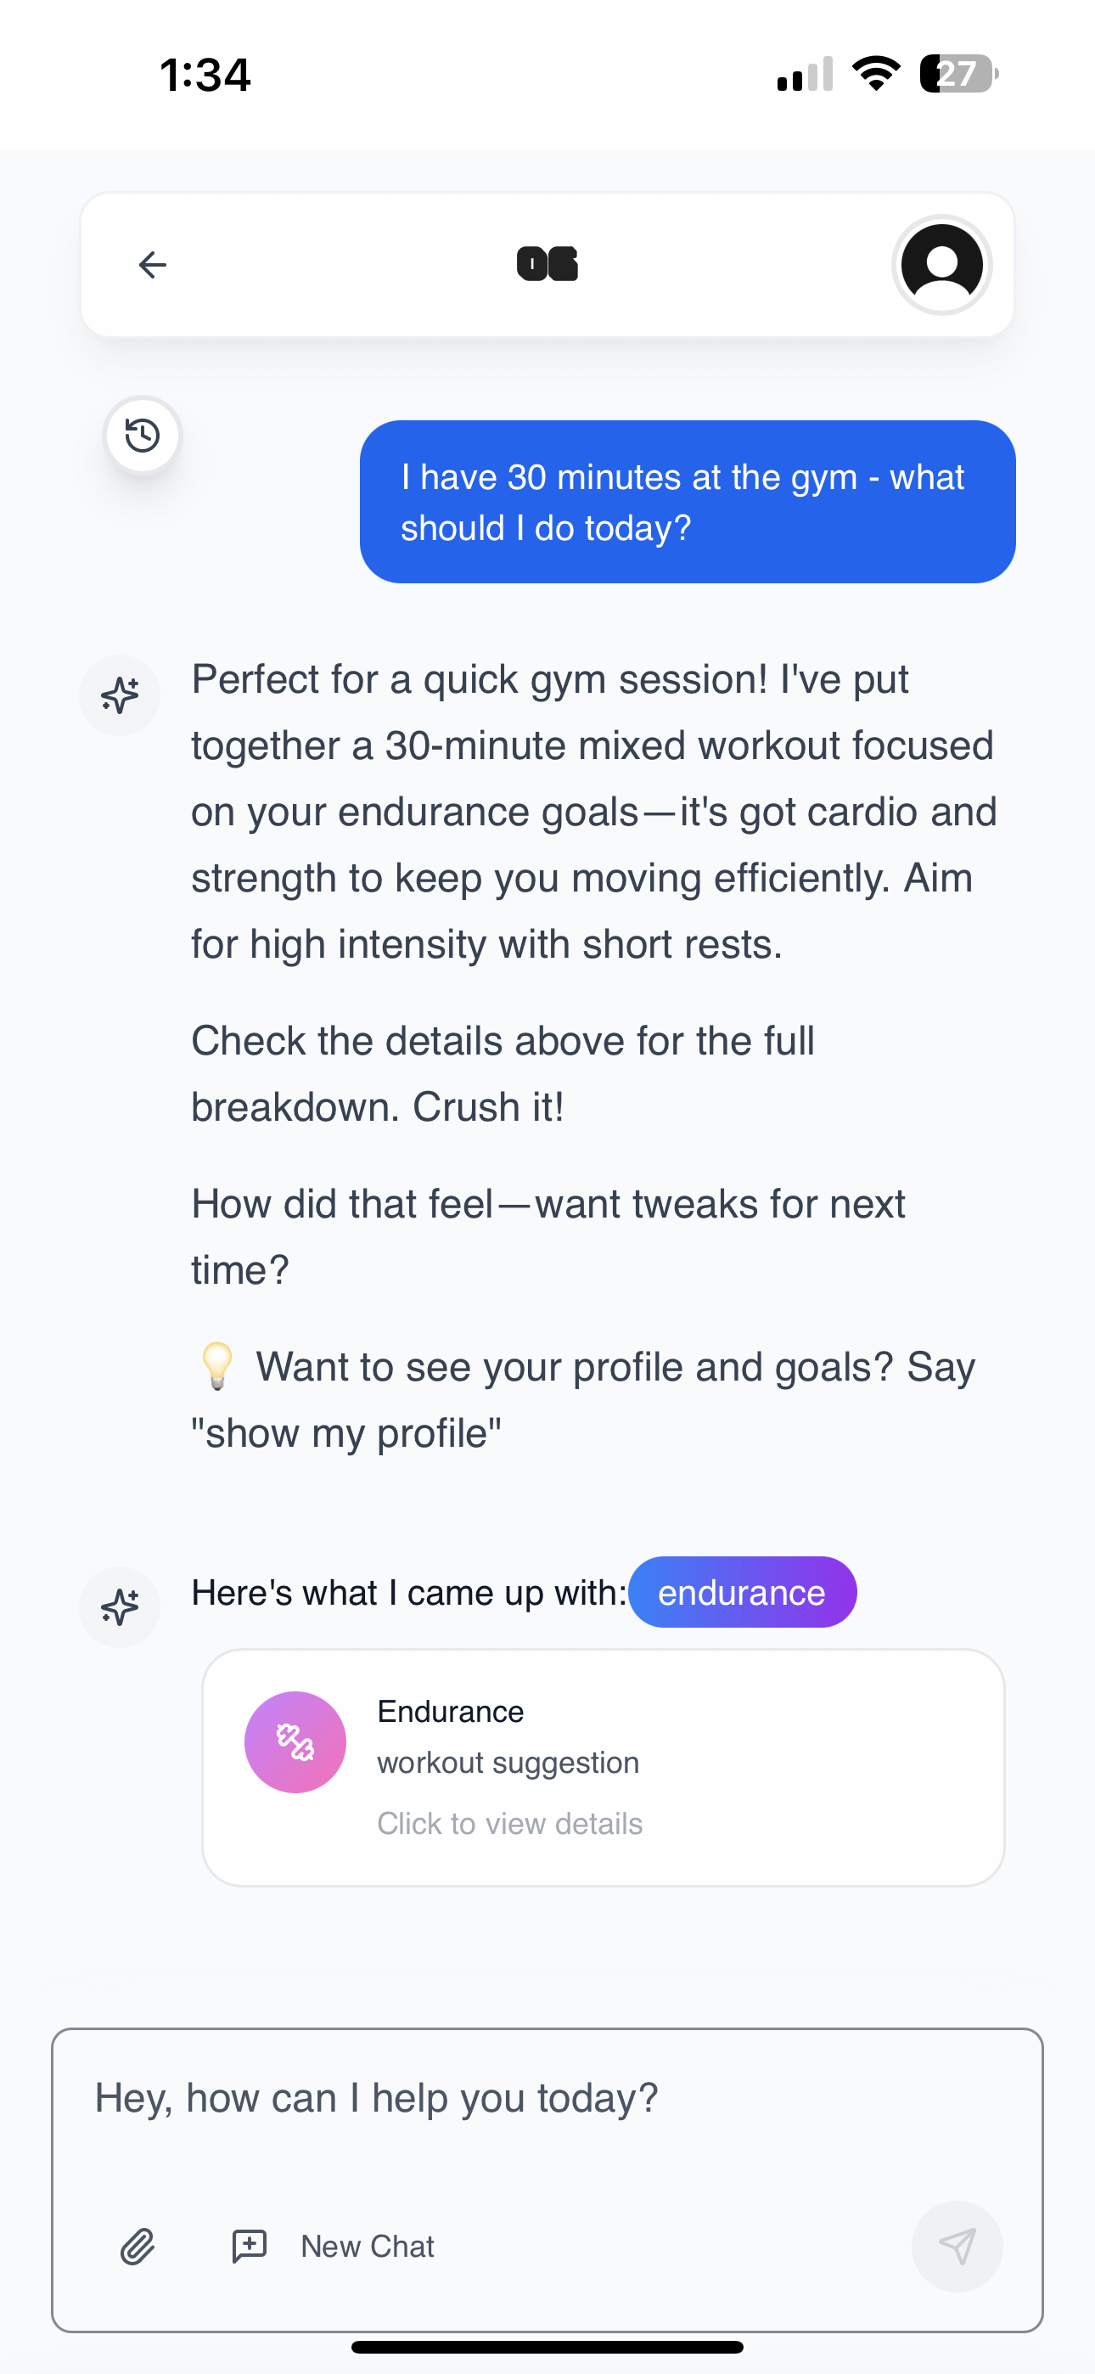The width and height of the screenshot is (1095, 2374).
Task: Tap the blue "30 minutes at the gym" message
Action: (x=688, y=503)
